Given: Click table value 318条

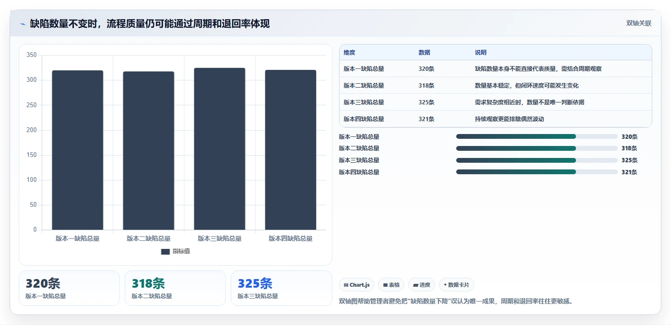Looking at the screenshot, I should pos(426,86).
